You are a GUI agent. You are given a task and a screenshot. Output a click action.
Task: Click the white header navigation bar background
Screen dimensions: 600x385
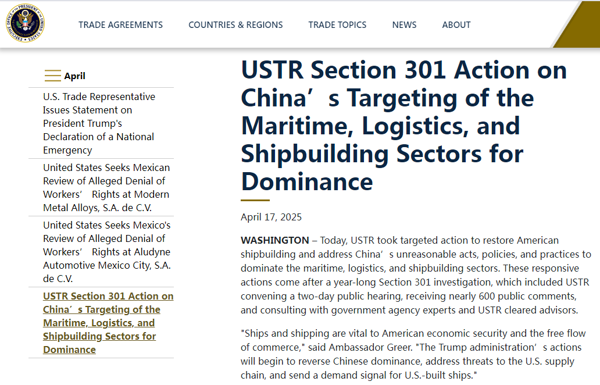pyautogui.click(x=512, y=25)
